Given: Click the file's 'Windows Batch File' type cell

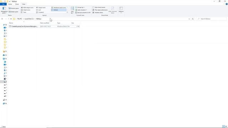Looking at the screenshot, I should click(63, 26).
